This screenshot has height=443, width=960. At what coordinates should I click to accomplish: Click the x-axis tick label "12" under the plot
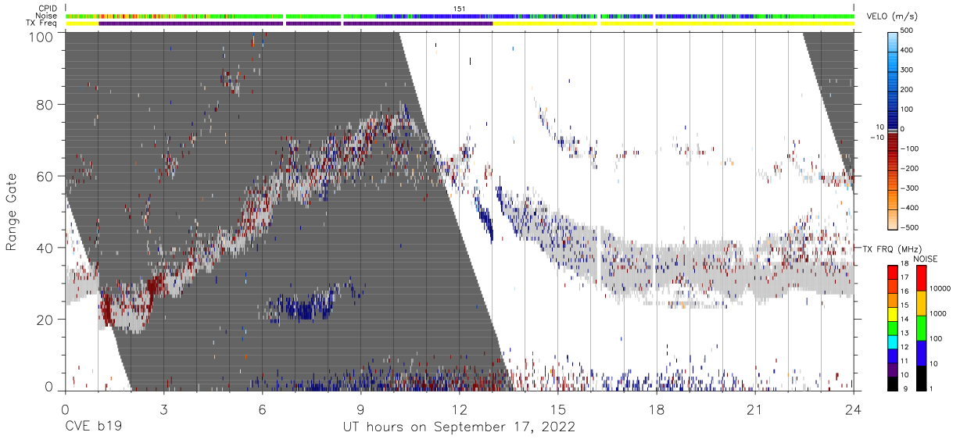[x=459, y=409]
